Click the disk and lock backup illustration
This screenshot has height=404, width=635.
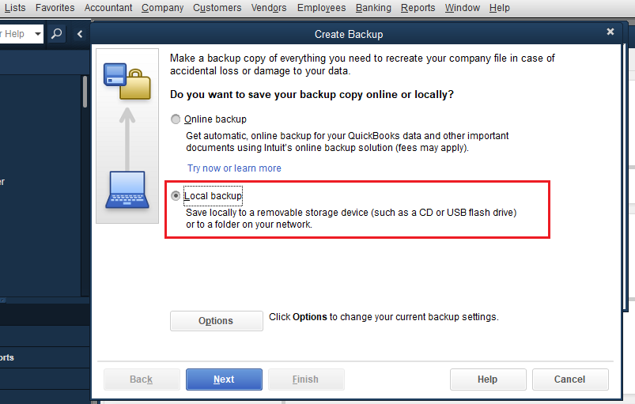[x=127, y=81]
